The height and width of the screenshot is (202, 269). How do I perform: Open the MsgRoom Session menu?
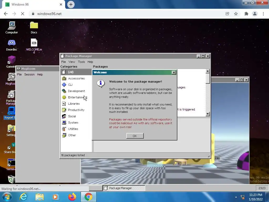(x=29, y=74)
